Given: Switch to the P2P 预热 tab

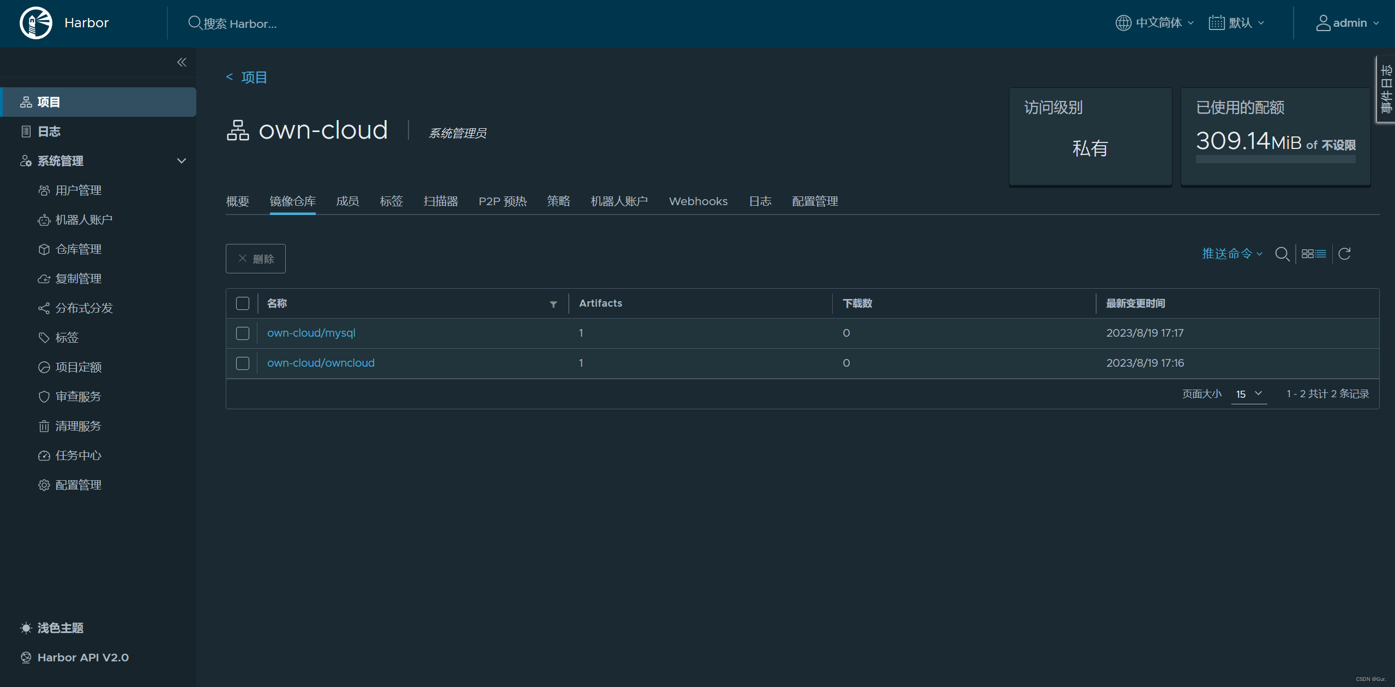Looking at the screenshot, I should click(503, 201).
